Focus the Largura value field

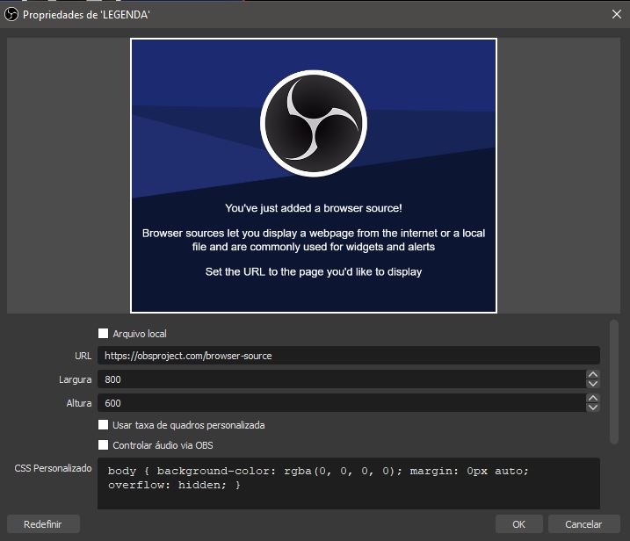(x=341, y=379)
